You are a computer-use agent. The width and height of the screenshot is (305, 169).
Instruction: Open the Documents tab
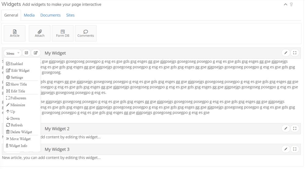50,15
